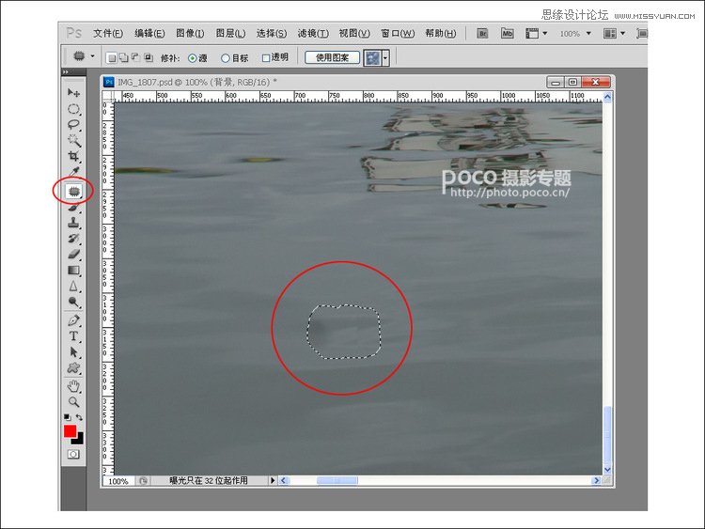The height and width of the screenshot is (529, 705).
Task: Select the Patch tool in the toolbox
Action: click(73, 192)
